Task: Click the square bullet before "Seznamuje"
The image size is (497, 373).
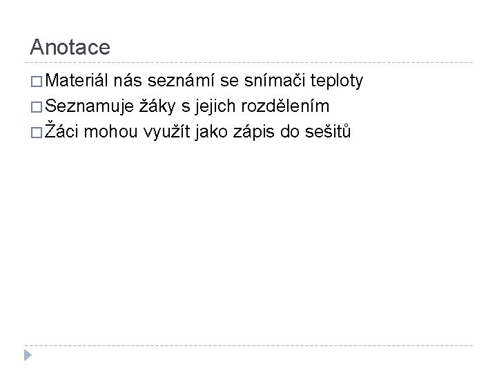Action: tap(36, 107)
